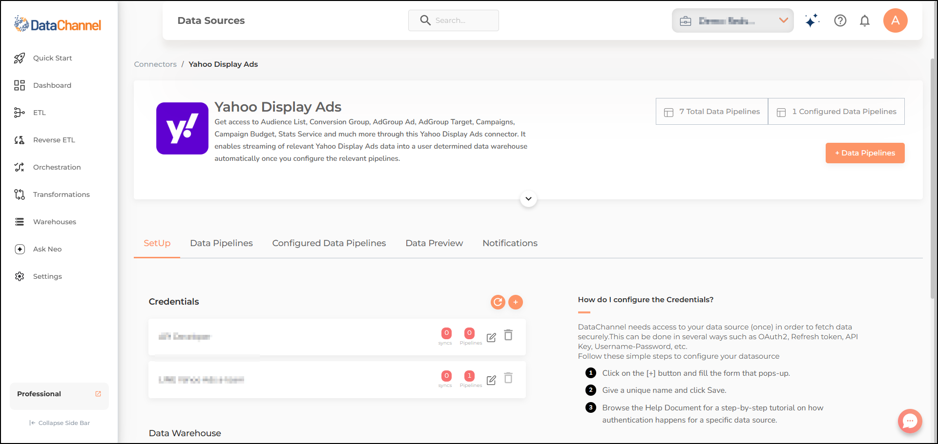Viewport: 938px width, 444px height.
Task: Open the Warehouses icon
Action: tap(20, 222)
